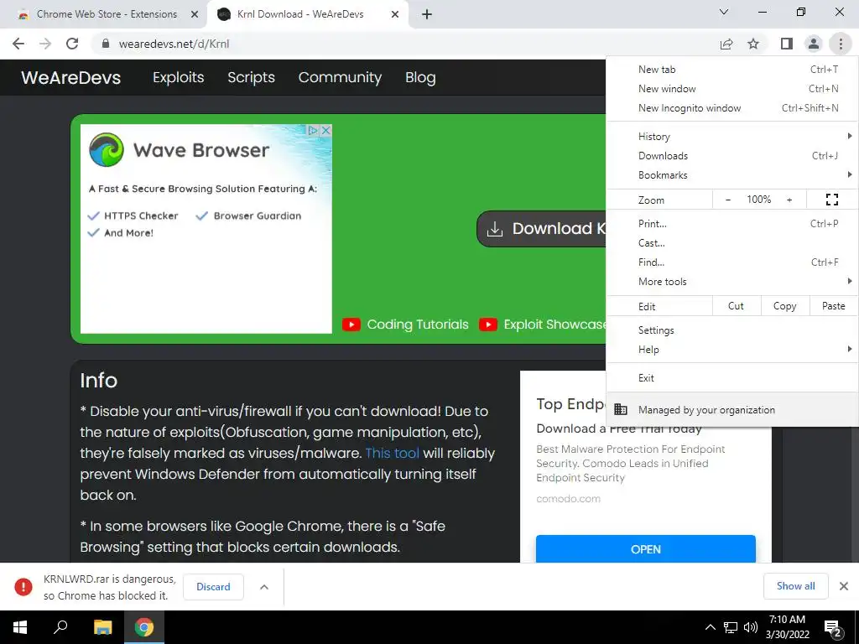
Task: Select New window from Chrome menu
Action: pos(731,89)
